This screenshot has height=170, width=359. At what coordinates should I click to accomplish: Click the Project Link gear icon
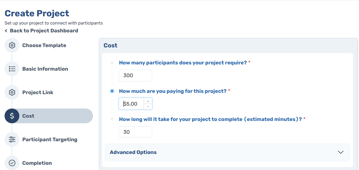[x=12, y=93]
